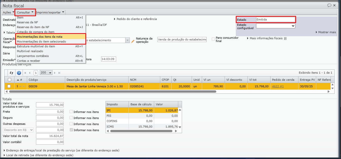Screen dimensions: 341x159
Task: Click the products grid right scroll arrow
Action: click(329, 92)
